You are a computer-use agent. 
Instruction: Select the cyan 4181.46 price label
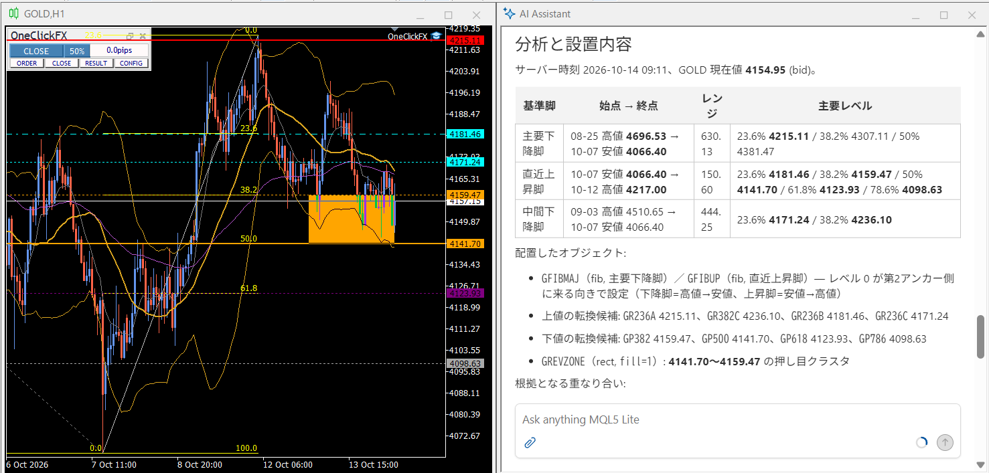pos(465,134)
